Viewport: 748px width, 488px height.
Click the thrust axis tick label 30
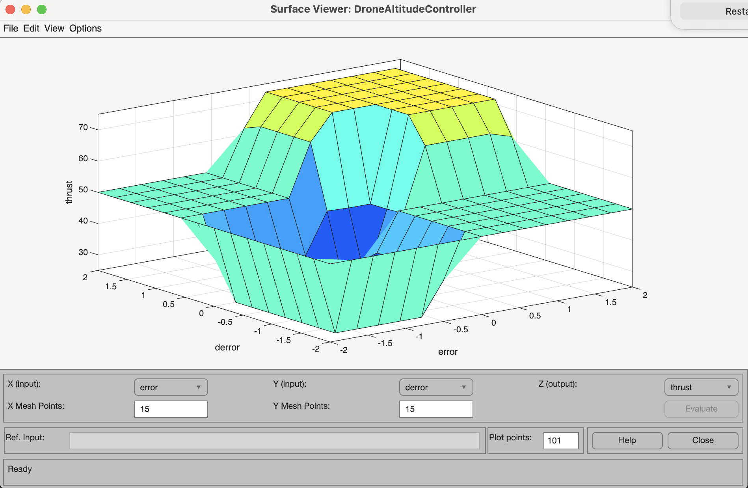click(x=83, y=252)
